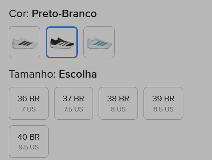The image size is (212, 160).
Task: View the sneaker with teal stripes
Action: [99, 42]
